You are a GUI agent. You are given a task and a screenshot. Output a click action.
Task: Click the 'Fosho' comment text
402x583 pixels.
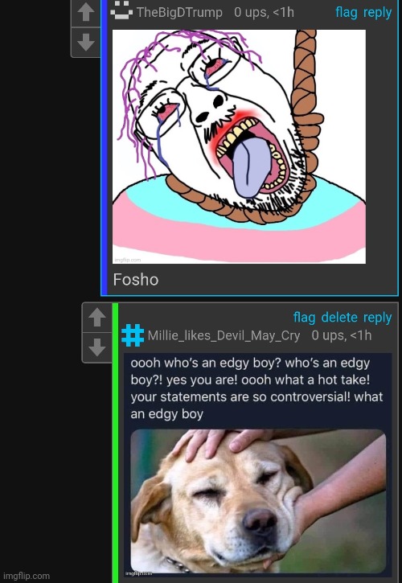(x=136, y=280)
